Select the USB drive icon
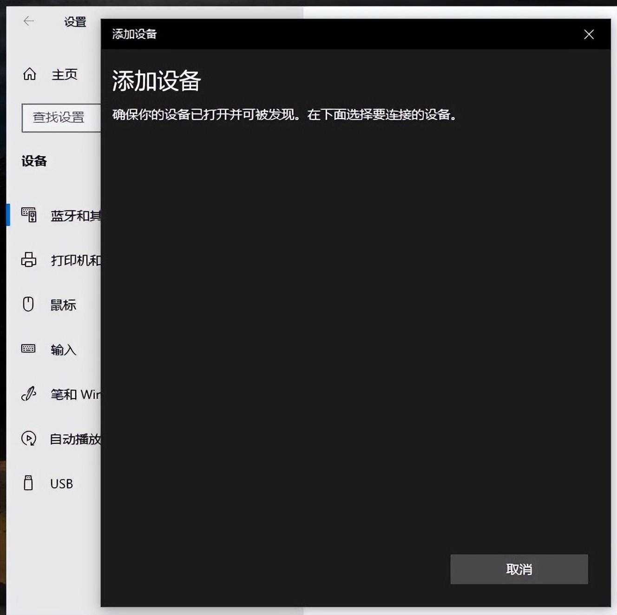The width and height of the screenshot is (617, 615). click(x=29, y=483)
